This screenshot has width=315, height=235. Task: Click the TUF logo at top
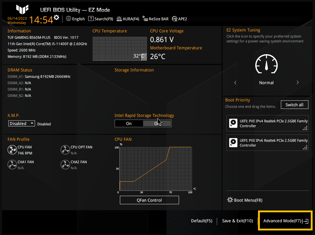[x=22, y=9]
